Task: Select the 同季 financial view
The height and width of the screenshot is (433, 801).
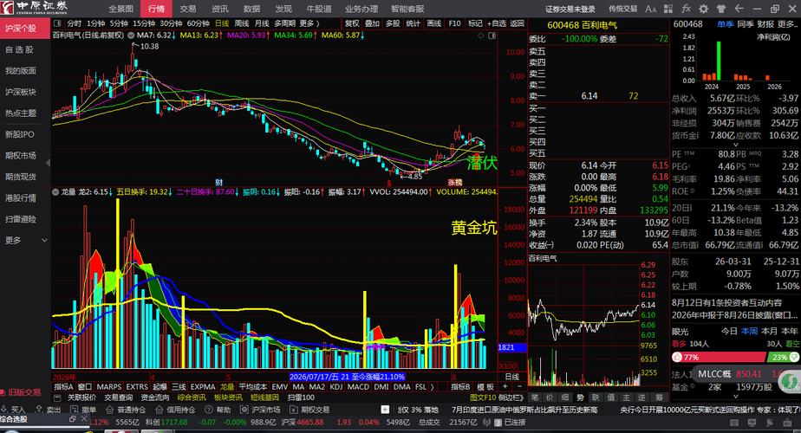Action: (746, 24)
